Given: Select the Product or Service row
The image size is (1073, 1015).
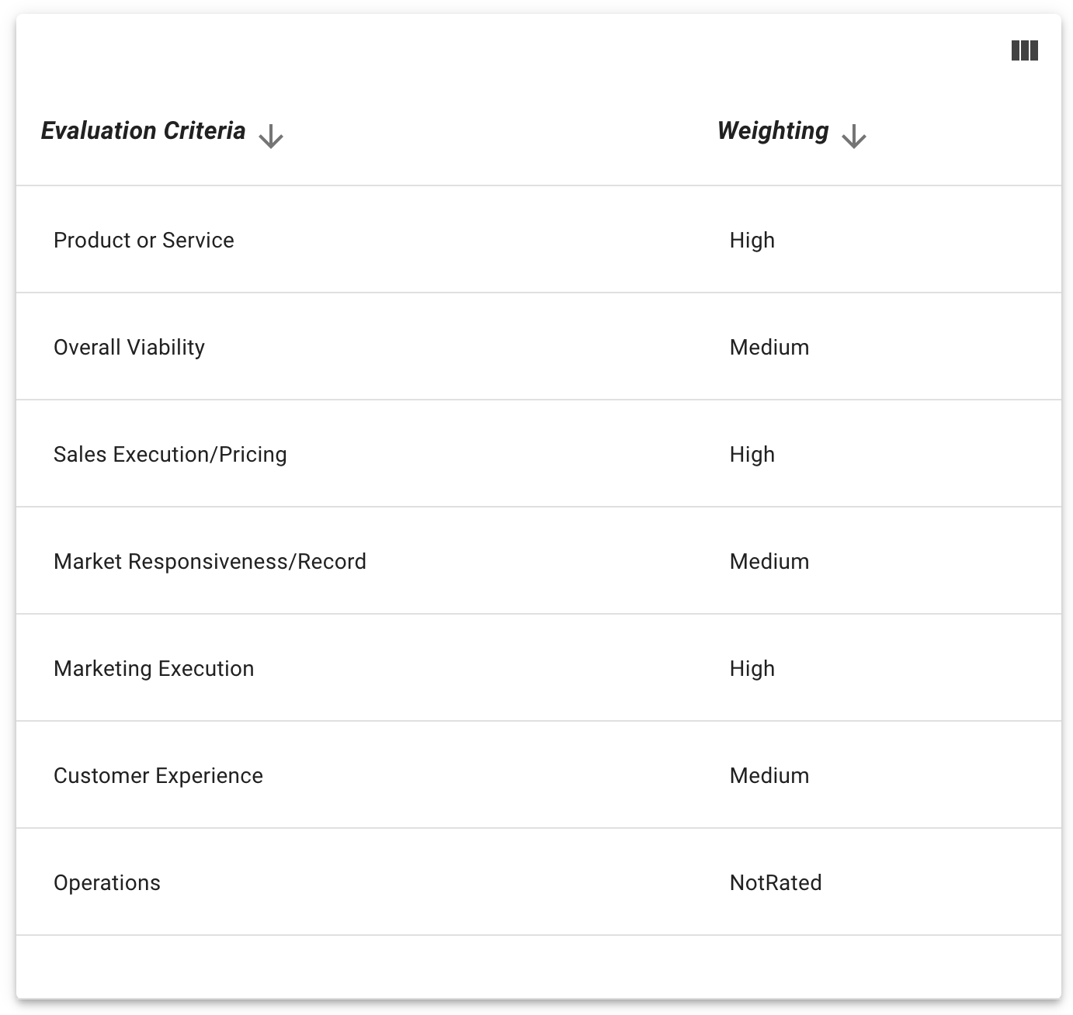Looking at the screenshot, I should tap(144, 241).
